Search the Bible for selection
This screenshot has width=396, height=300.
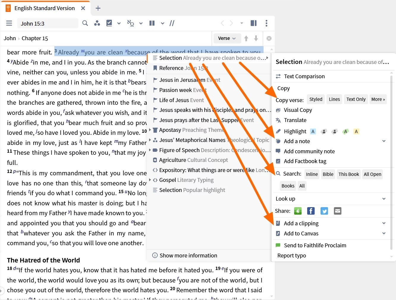point(328,174)
